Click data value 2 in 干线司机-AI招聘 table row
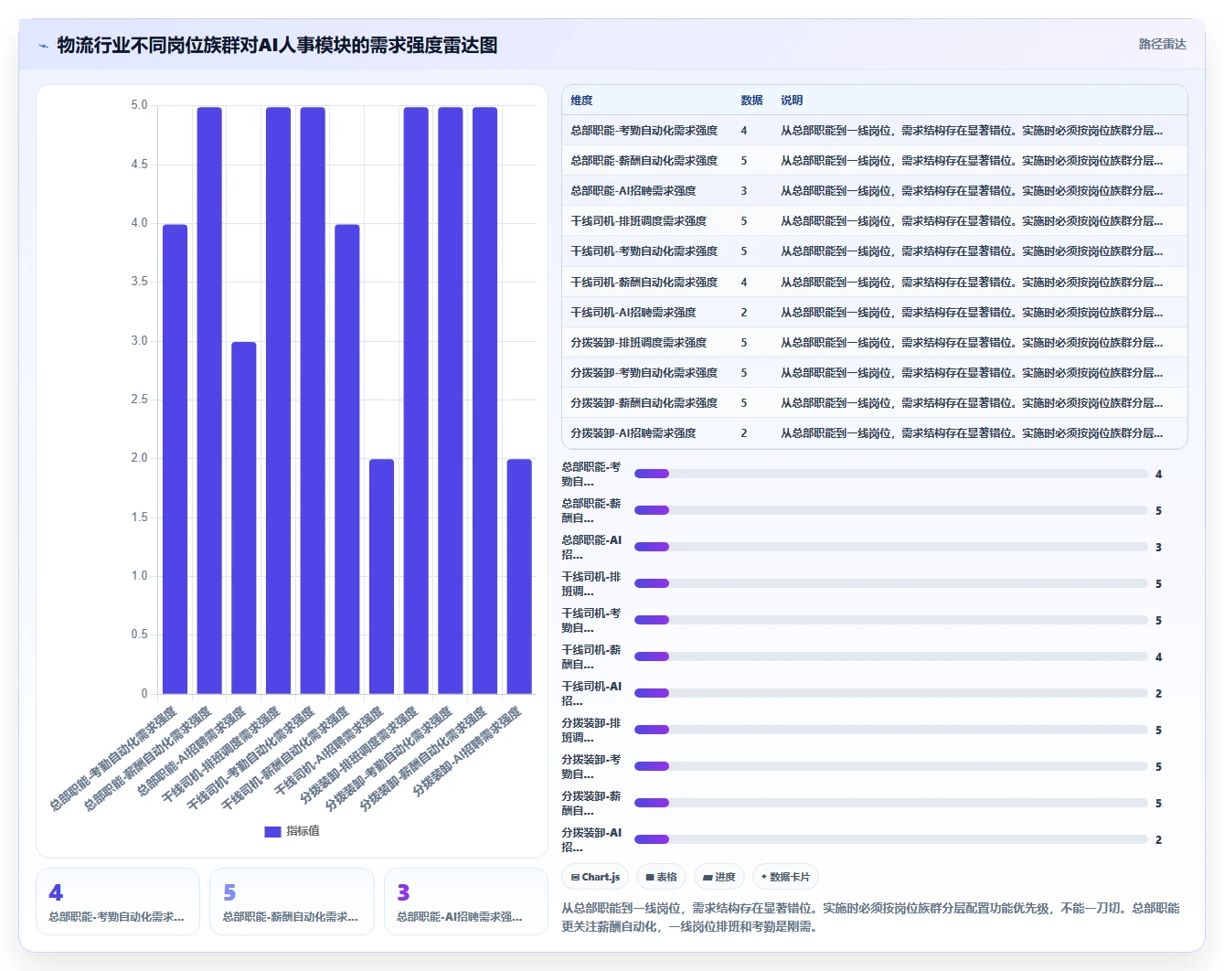Viewport: 1224px width, 971px height. pos(744,313)
